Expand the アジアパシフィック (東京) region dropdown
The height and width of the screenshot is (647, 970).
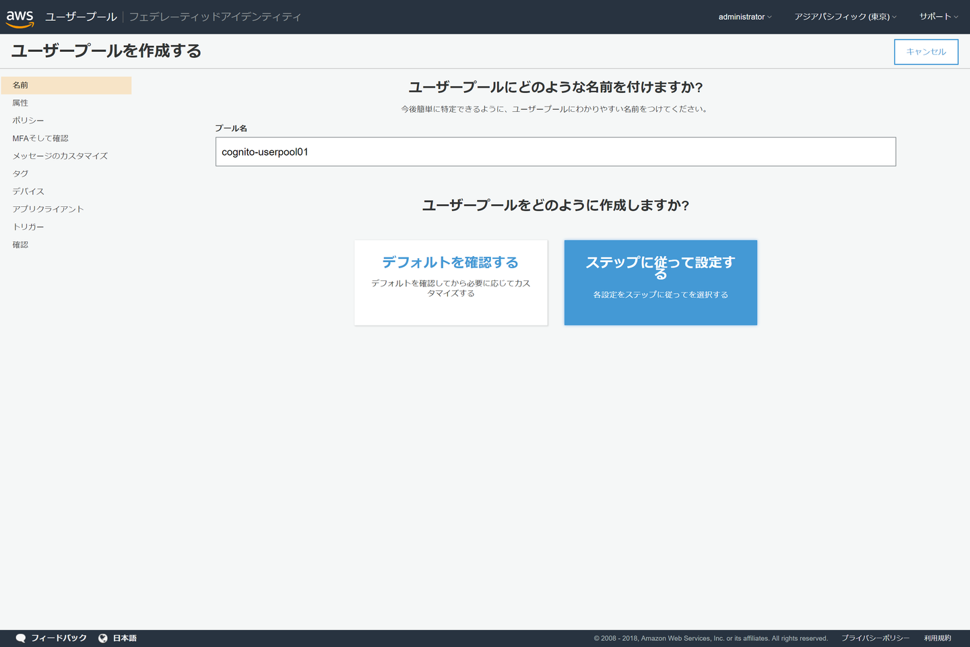[845, 17]
